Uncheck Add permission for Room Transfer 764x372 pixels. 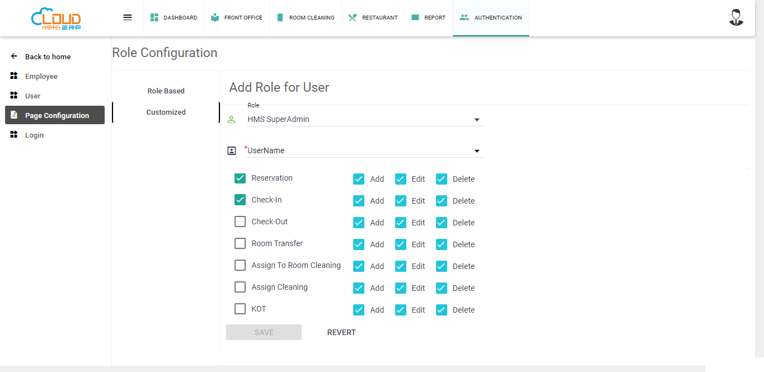(x=359, y=244)
